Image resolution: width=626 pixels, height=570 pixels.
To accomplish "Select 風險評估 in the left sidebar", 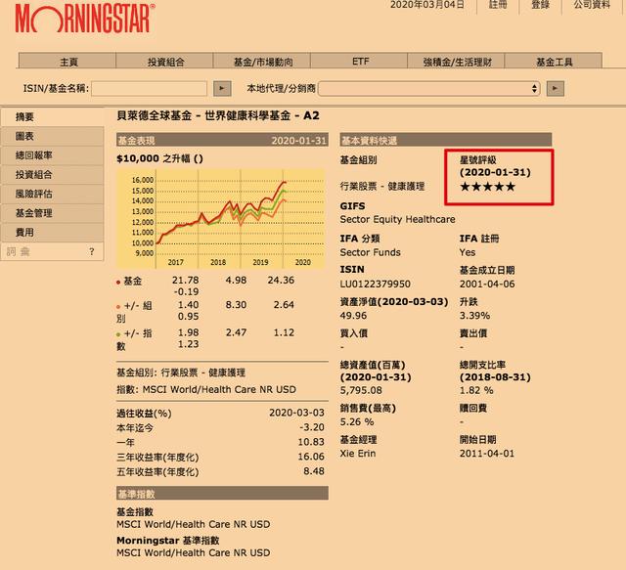I will (52, 194).
